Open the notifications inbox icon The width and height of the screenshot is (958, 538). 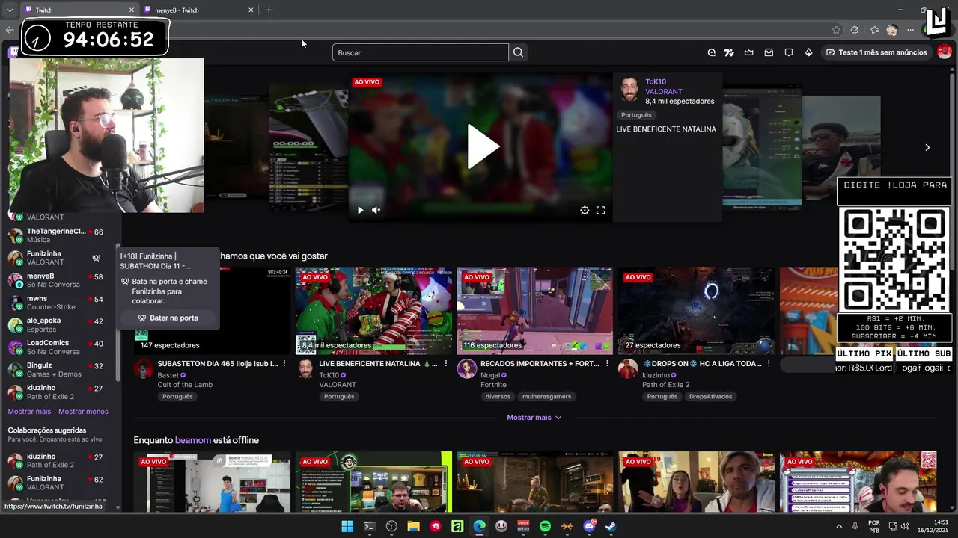(769, 52)
